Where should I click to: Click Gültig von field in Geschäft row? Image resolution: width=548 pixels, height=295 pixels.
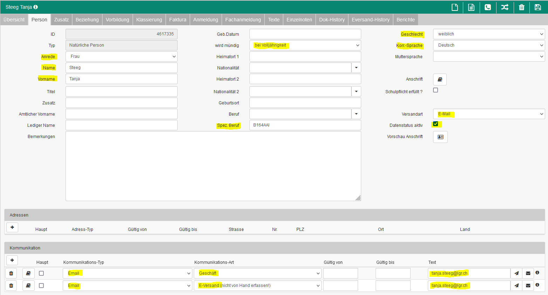341,273
